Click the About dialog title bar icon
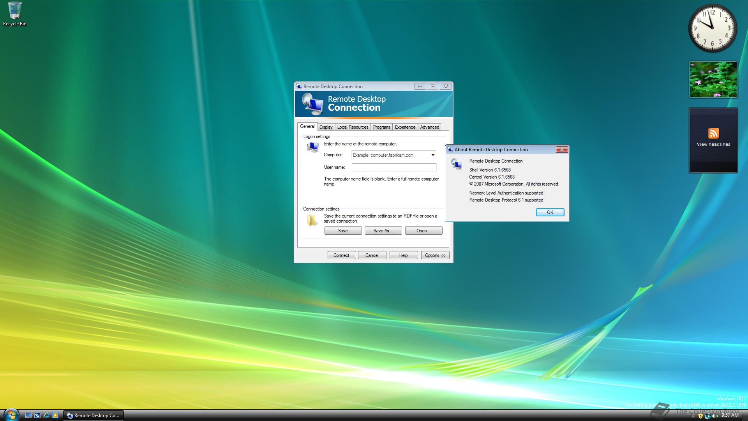Image resolution: width=748 pixels, height=421 pixels. 450,150
